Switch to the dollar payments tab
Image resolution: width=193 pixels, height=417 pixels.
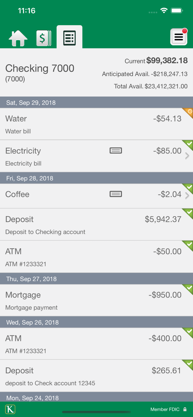(x=43, y=38)
